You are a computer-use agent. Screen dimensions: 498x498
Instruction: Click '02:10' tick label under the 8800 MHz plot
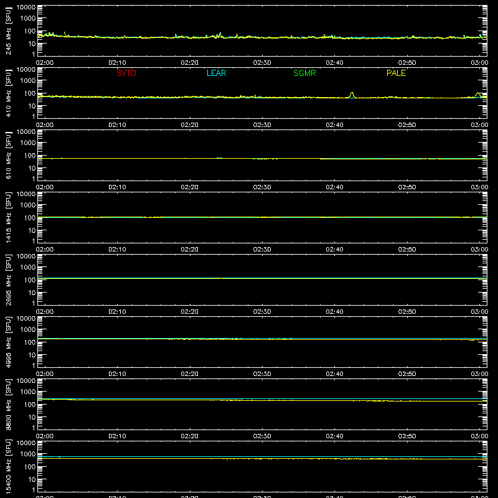117,436
